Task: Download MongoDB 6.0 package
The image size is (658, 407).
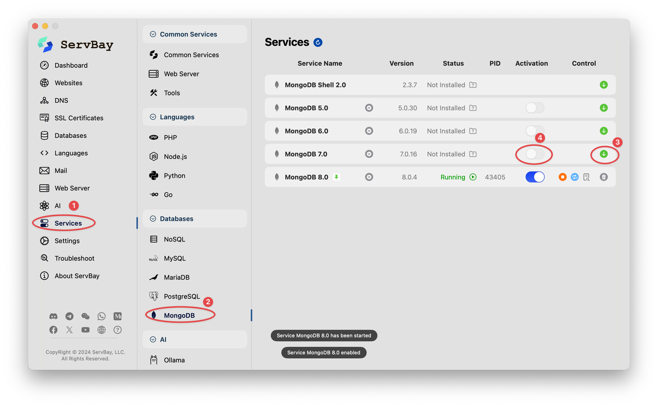Action: click(604, 131)
